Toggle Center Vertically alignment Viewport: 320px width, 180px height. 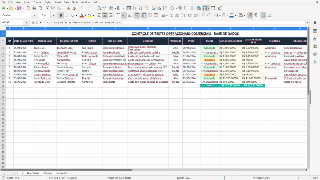124,15
